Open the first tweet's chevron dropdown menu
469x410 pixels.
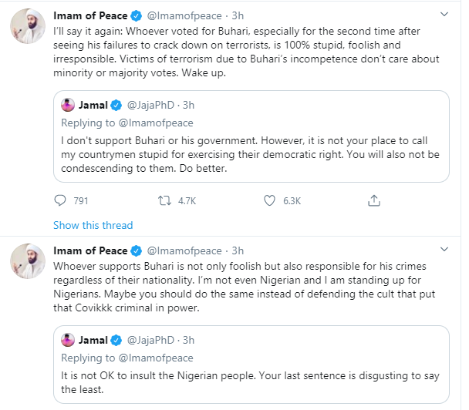[444, 14]
